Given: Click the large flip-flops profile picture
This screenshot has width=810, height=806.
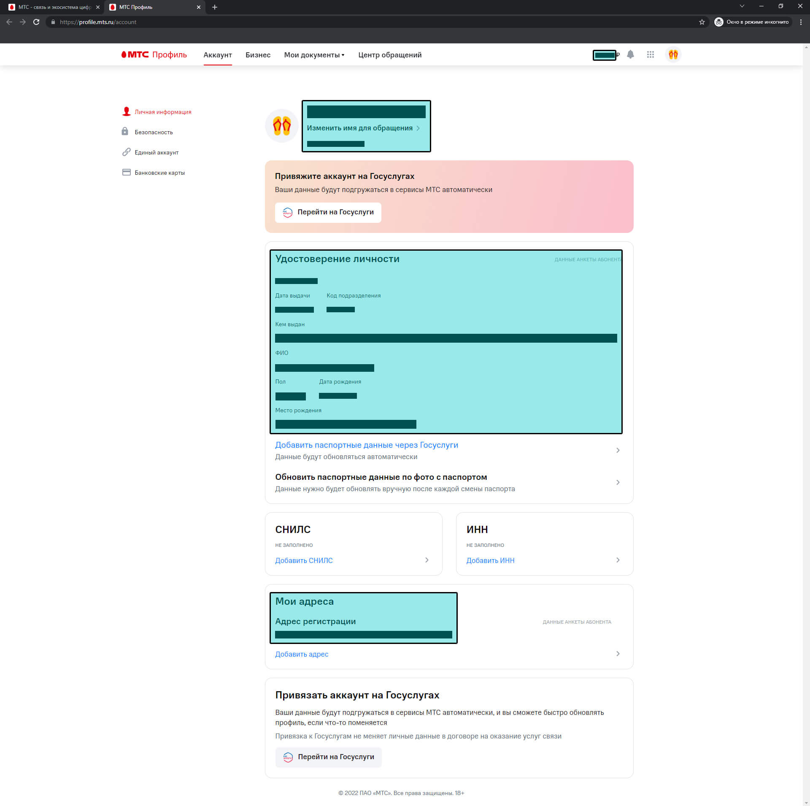Looking at the screenshot, I should pyautogui.click(x=282, y=126).
